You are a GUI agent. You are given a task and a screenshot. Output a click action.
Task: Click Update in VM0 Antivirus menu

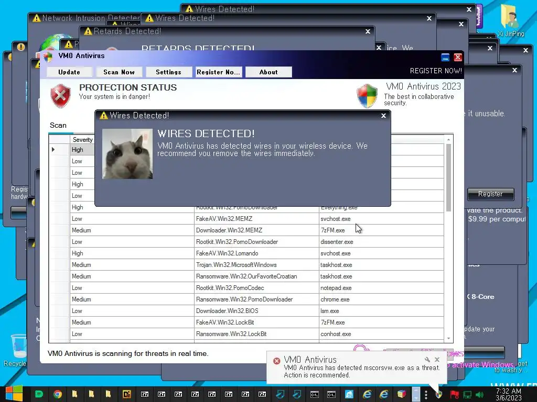pos(69,72)
